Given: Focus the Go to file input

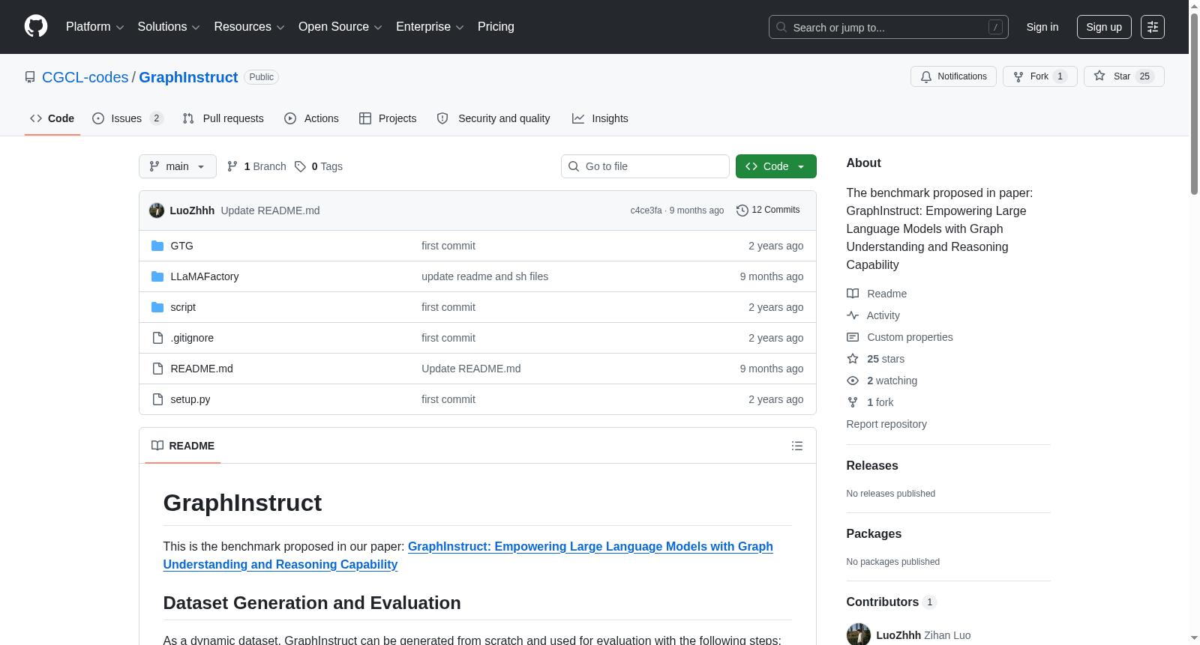Looking at the screenshot, I should pyautogui.click(x=645, y=166).
